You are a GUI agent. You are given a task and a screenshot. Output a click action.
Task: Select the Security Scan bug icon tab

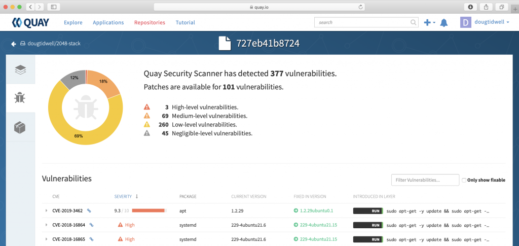tap(20, 98)
